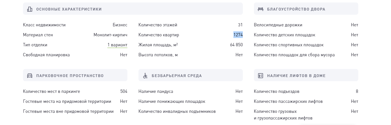This screenshot has height=125, width=391.
Task: Open the '1 вариант' finishing type link
Action: point(117,45)
